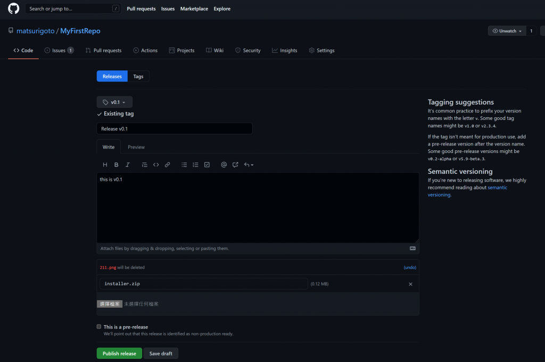
Task: Open Markdown supported icon
Action: click(412, 248)
